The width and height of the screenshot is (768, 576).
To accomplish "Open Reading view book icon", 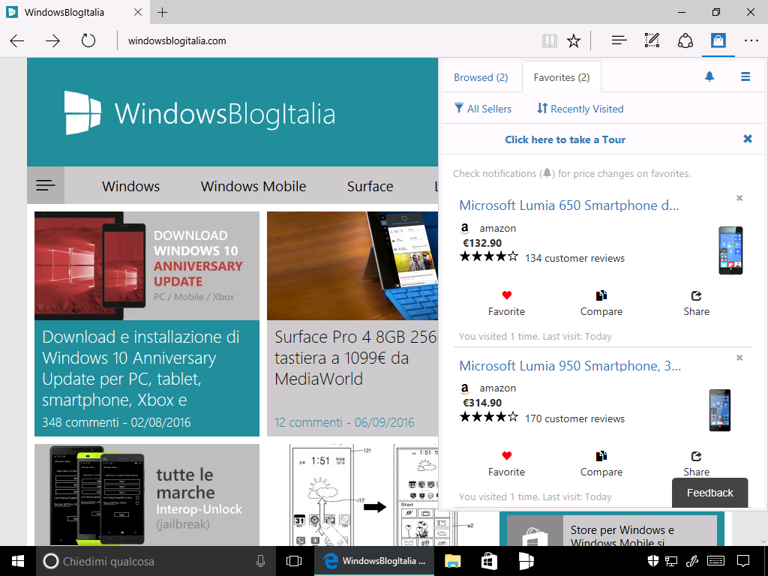I will click(550, 40).
